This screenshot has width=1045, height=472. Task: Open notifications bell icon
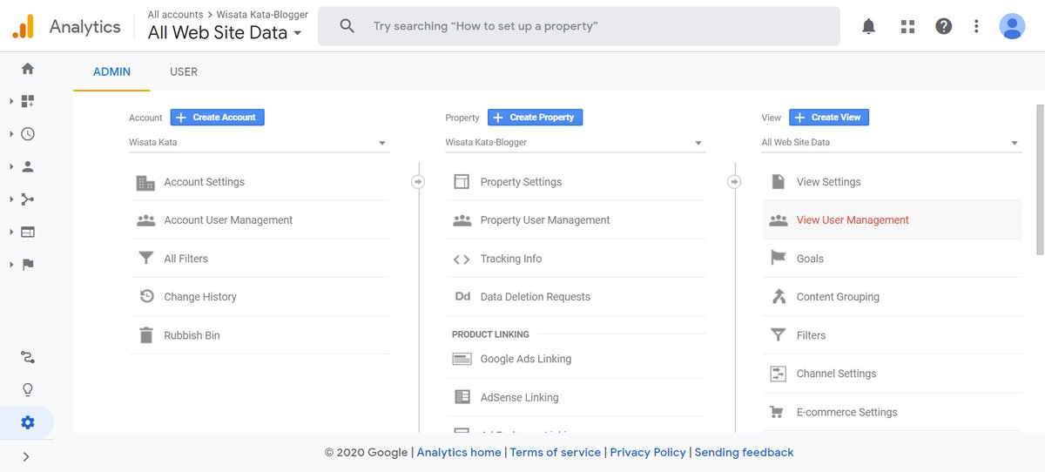click(868, 26)
